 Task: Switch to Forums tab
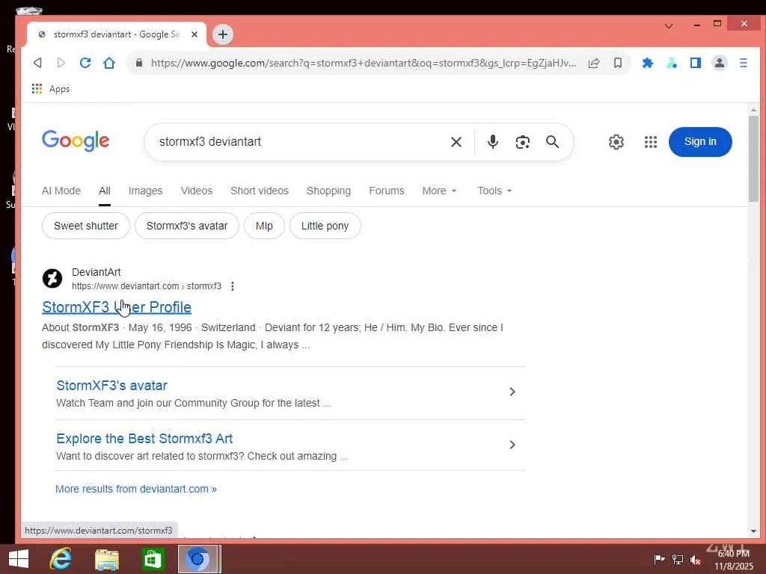387,191
